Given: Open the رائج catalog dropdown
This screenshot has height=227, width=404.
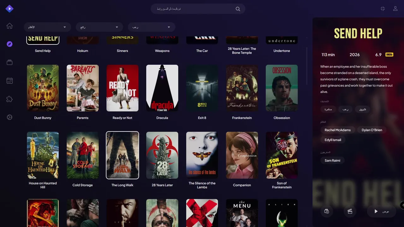Looking at the screenshot, I should coord(99,27).
